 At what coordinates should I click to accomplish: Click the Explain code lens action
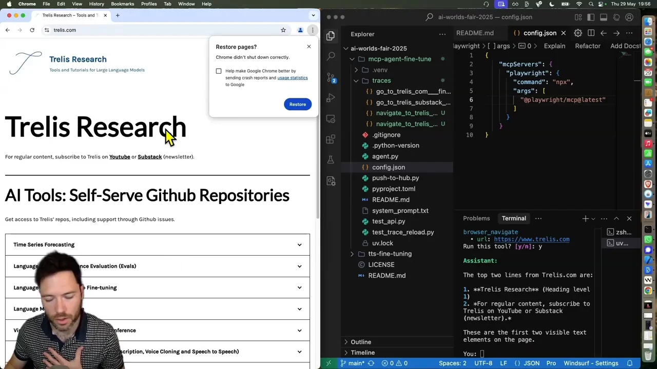pos(554,46)
